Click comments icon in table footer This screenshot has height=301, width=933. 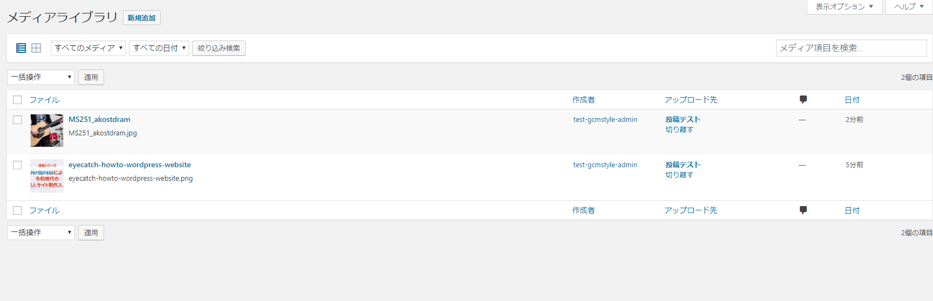(803, 210)
